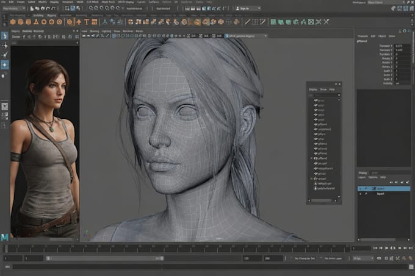Click the loop playback icon
Screen dimensions: 415x276
click(x=379, y=258)
